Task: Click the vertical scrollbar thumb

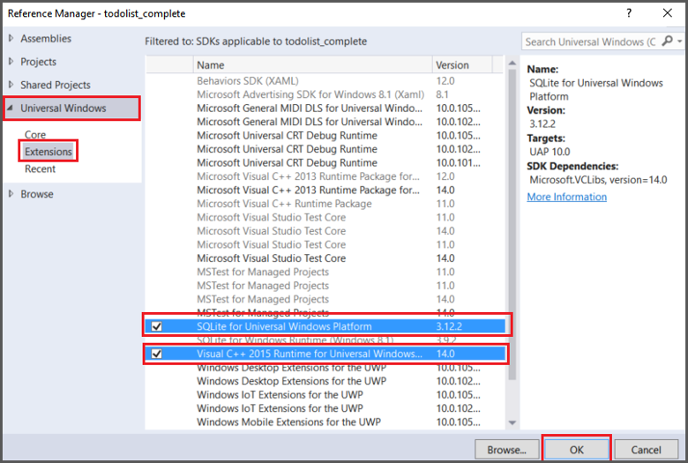Action: (x=512, y=225)
